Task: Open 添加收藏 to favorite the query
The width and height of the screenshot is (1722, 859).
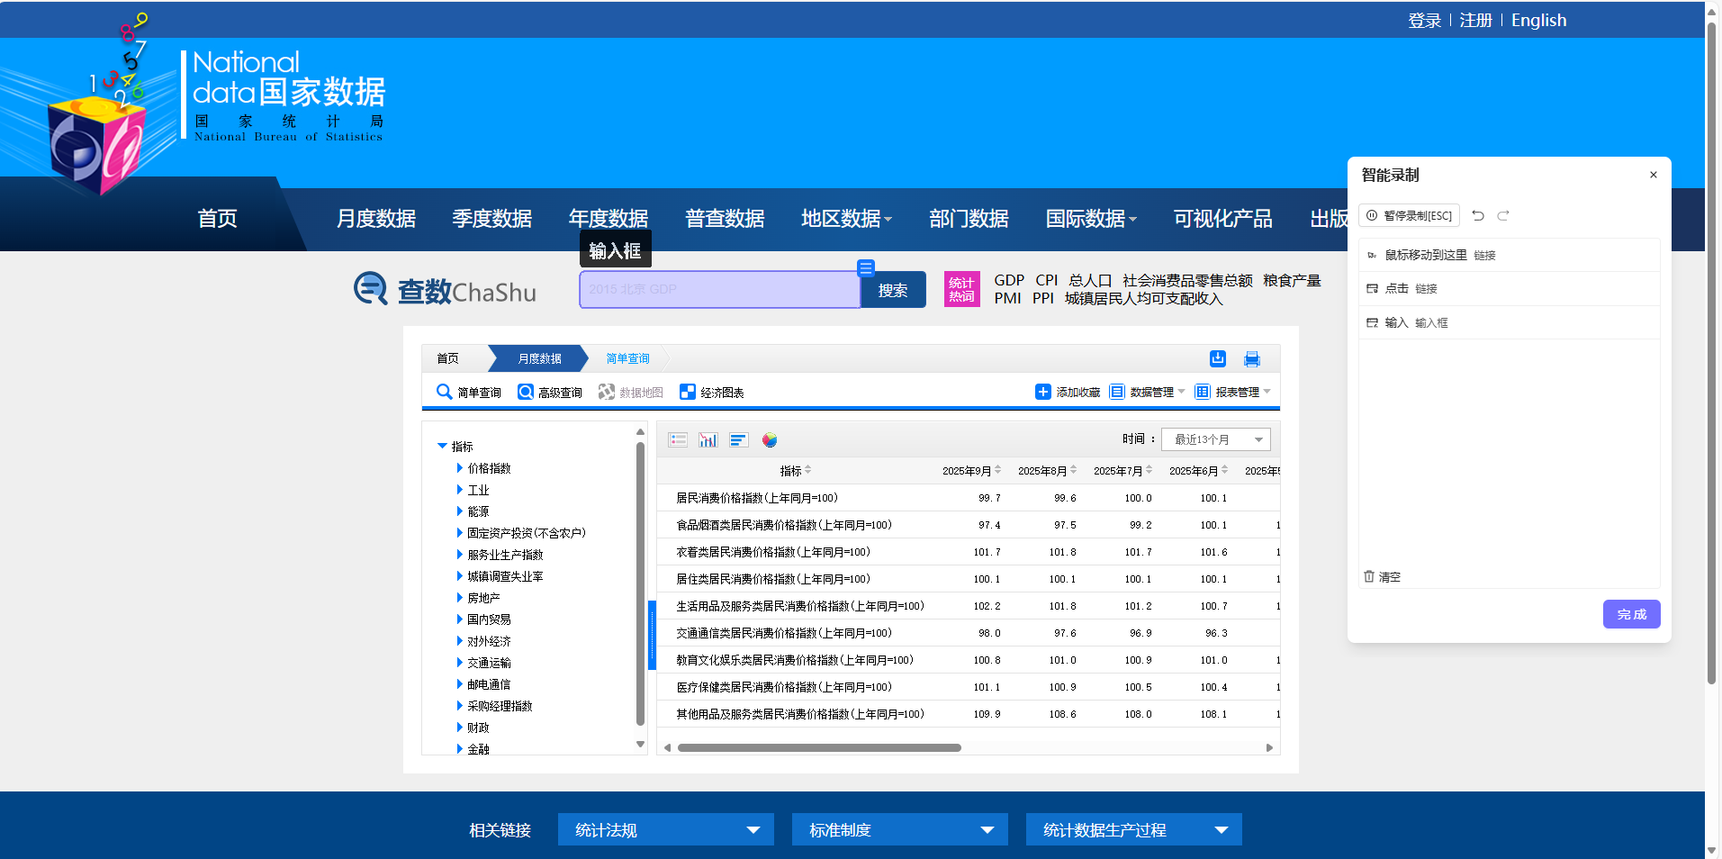Action: [x=1067, y=392]
